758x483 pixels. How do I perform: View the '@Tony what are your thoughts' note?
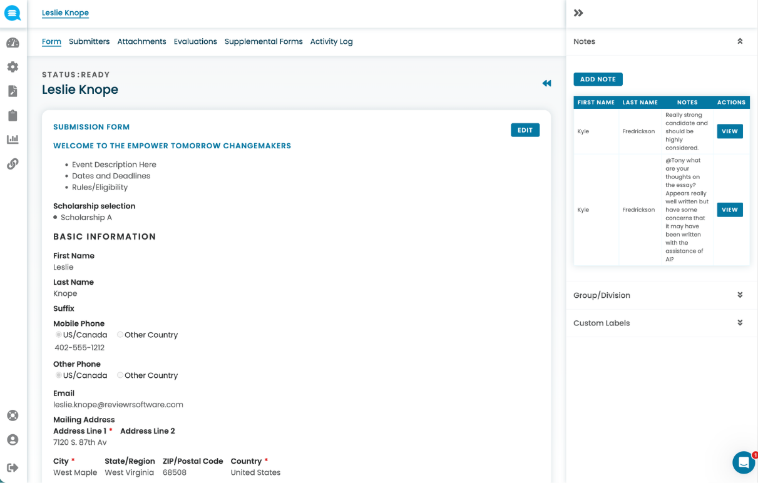tap(730, 210)
